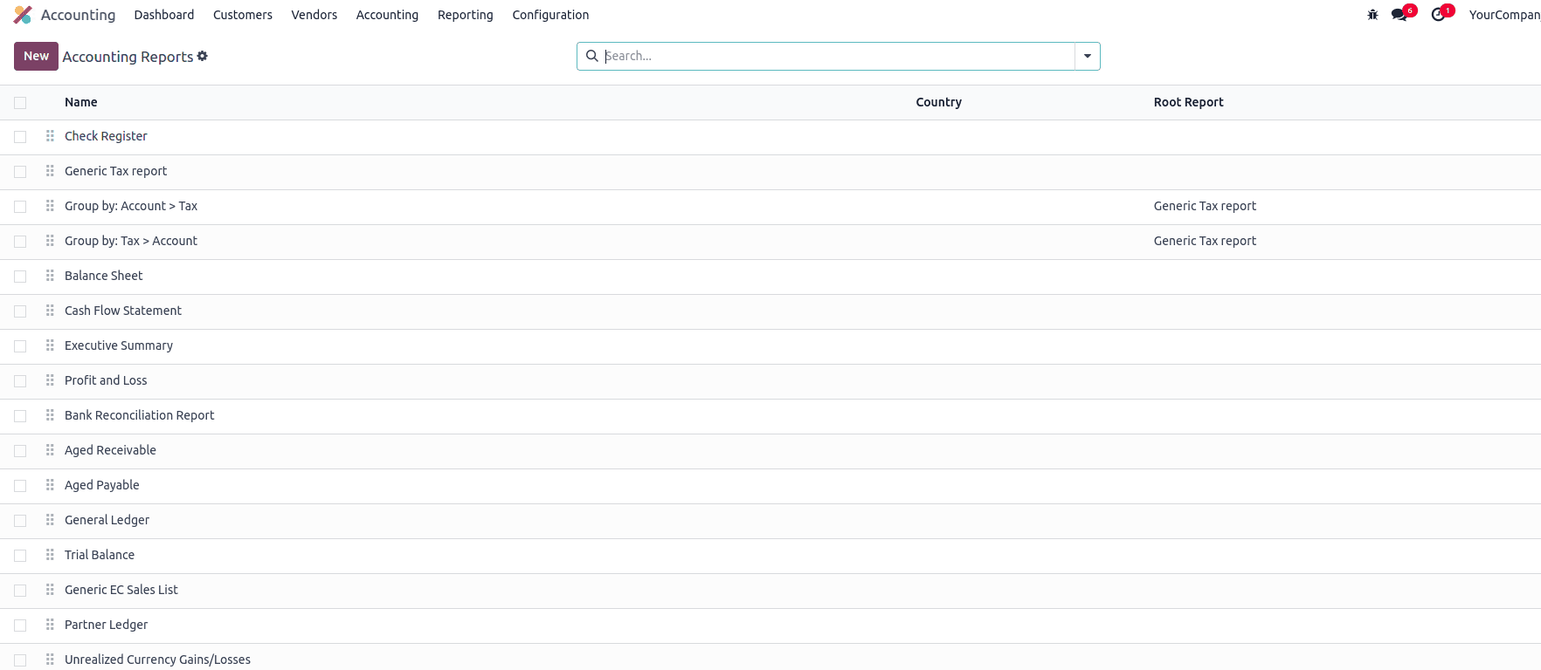This screenshot has width=1541, height=670.
Task: Open the Configuration menu
Action: click(550, 15)
